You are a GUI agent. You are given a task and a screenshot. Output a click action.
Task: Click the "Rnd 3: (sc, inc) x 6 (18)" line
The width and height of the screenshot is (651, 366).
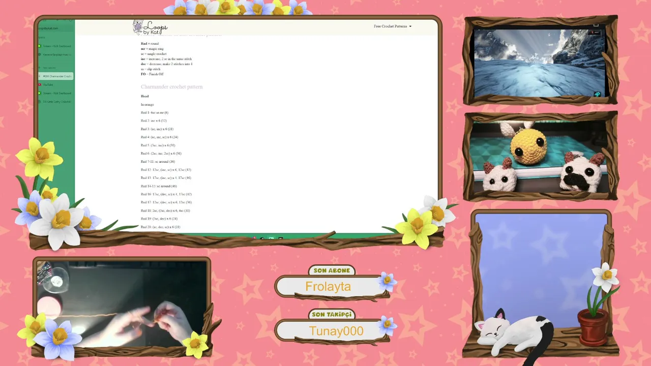[157, 129]
